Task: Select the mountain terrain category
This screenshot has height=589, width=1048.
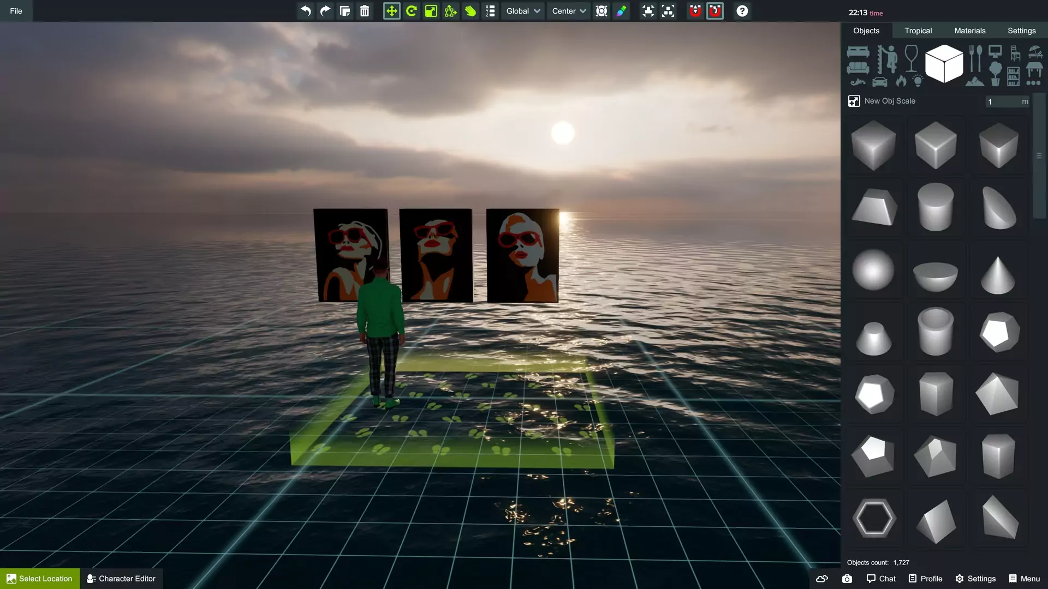Action: 975,81
